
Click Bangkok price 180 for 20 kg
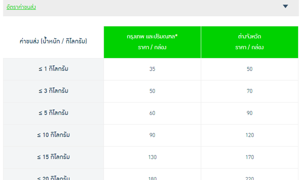coord(152,178)
